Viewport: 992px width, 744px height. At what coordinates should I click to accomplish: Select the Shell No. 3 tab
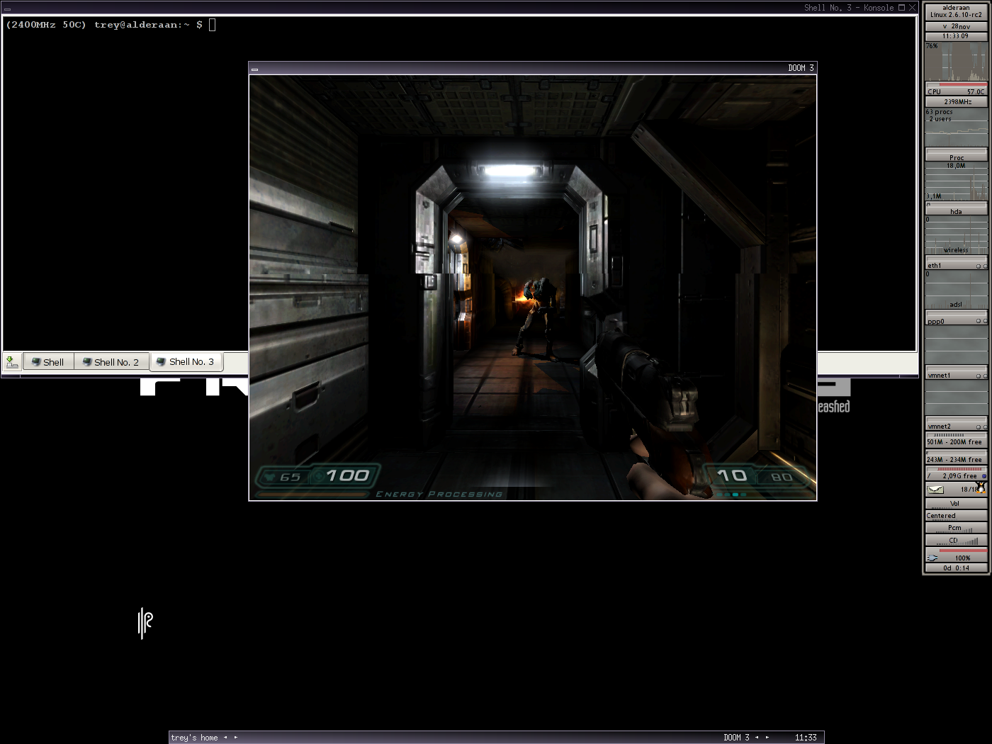186,361
